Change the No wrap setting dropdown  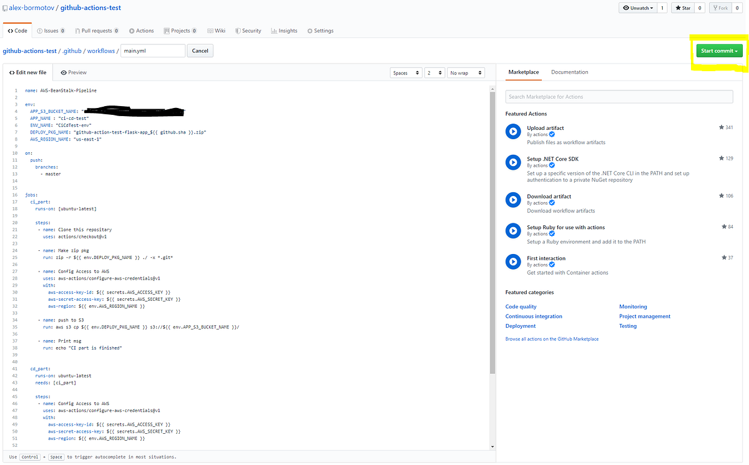465,72
